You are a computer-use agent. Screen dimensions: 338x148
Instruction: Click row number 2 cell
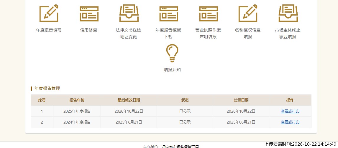pos(42,122)
